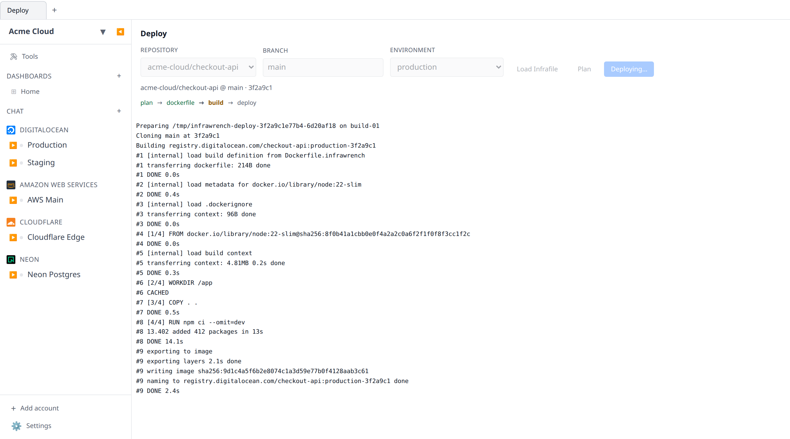This screenshot has height=439, width=790.
Task: Switch to the Deploy tab
Action: pos(23,10)
